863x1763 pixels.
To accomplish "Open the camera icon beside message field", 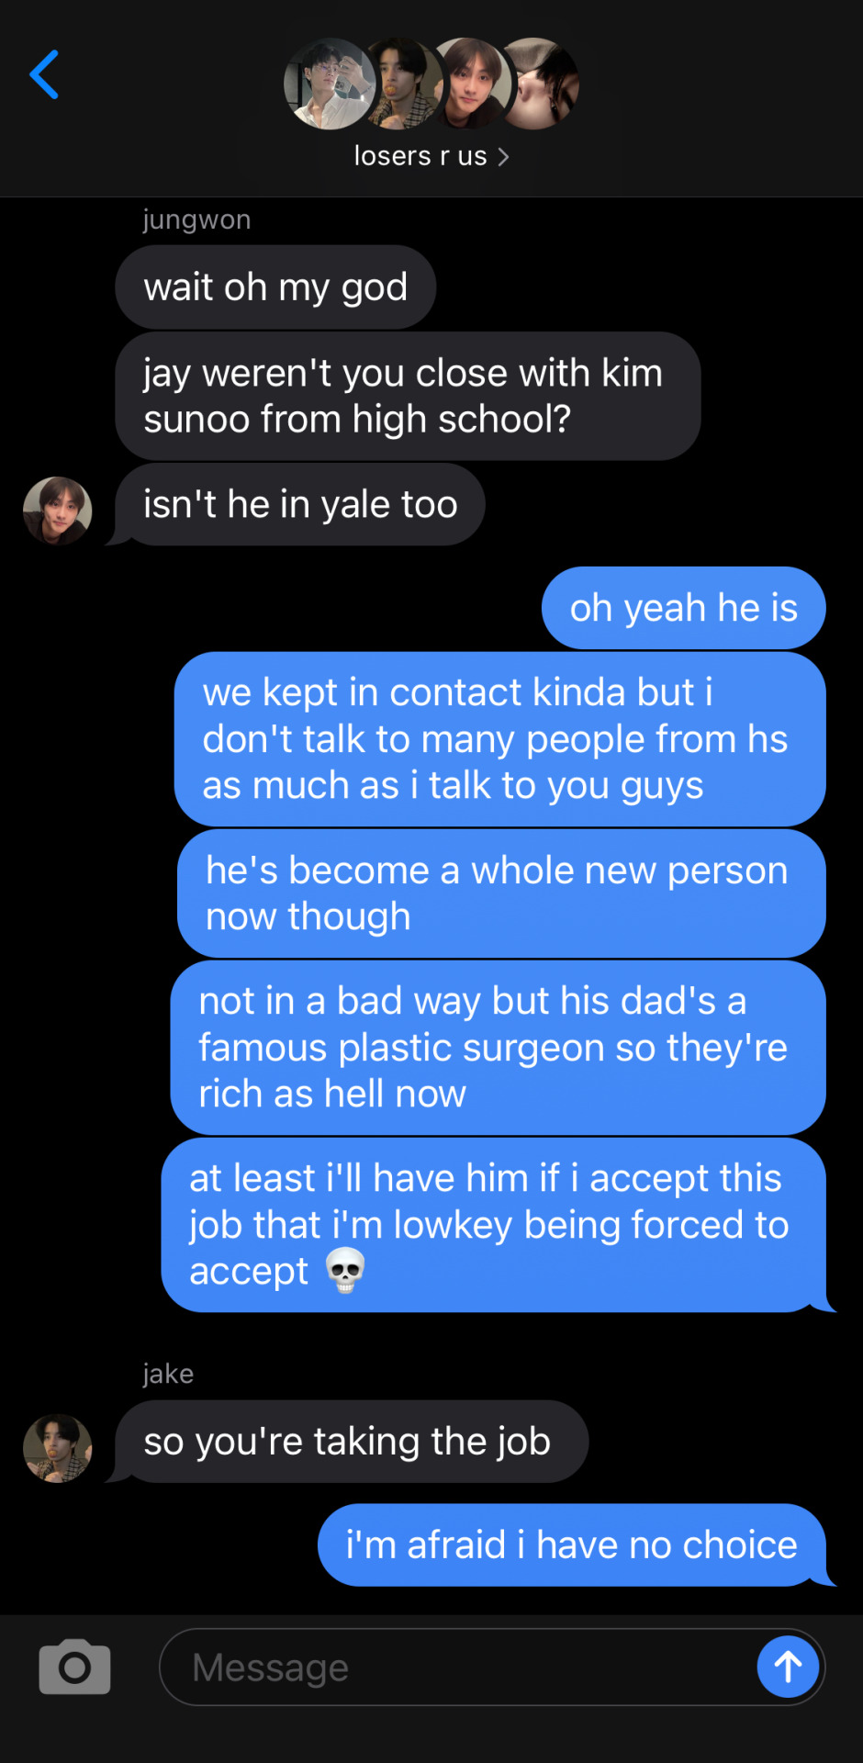I will pyautogui.click(x=74, y=1667).
